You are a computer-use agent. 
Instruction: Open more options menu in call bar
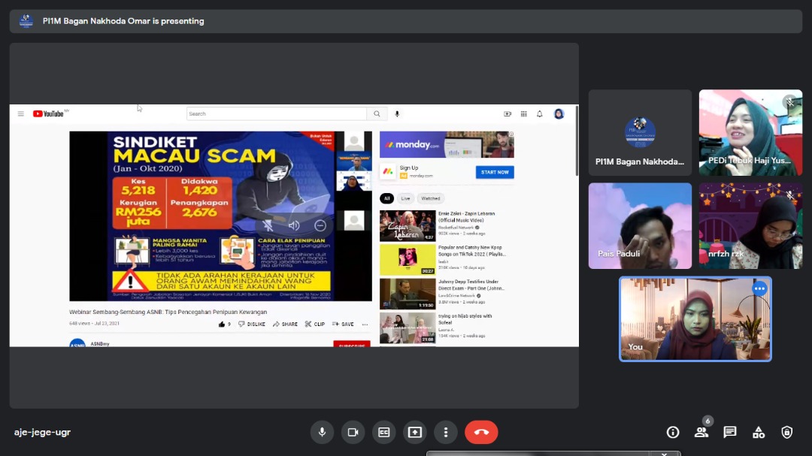(x=446, y=432)
